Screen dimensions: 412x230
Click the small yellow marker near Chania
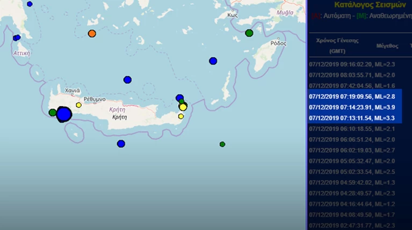click(x=78, y=105)
